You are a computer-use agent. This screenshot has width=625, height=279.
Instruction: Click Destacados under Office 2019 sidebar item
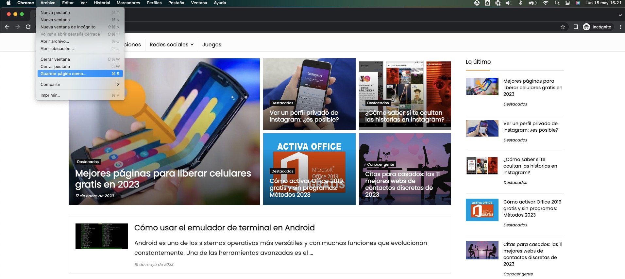coord(515,225)
